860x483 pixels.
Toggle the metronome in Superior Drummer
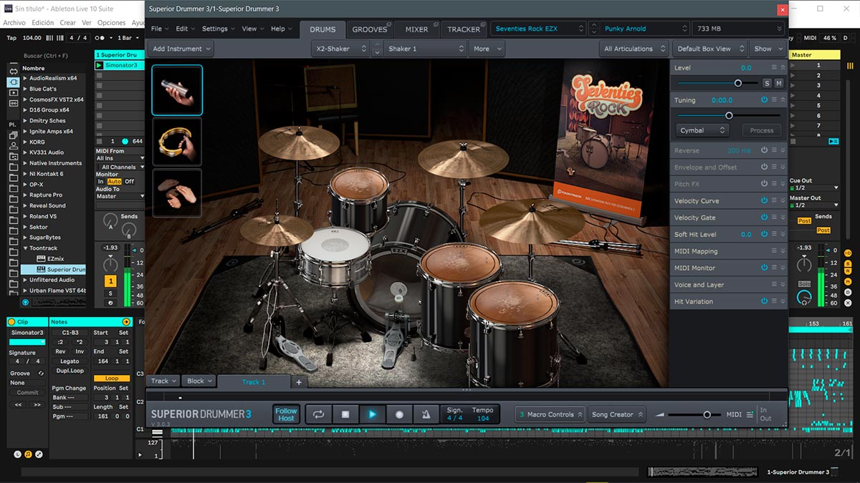pyautogui.click(x=426, y=414)
